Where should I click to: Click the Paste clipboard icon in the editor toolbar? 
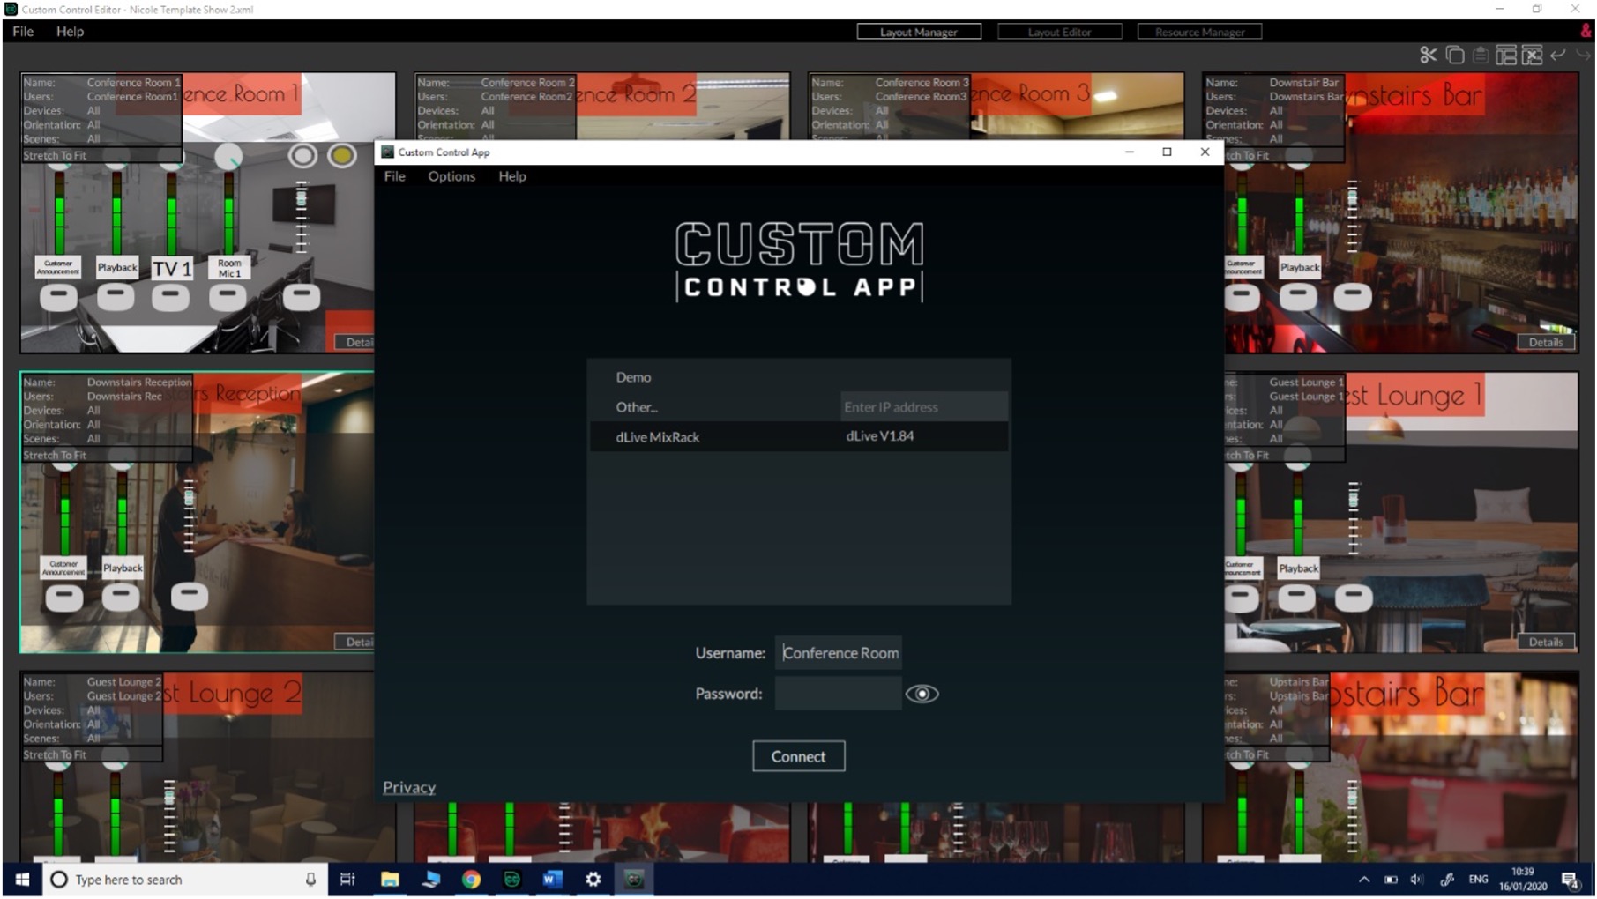coord(1481,56)
